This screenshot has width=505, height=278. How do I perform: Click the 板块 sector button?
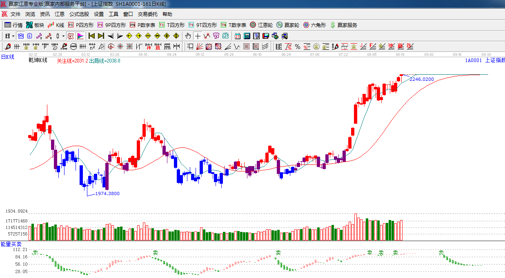tap(35, 25)
